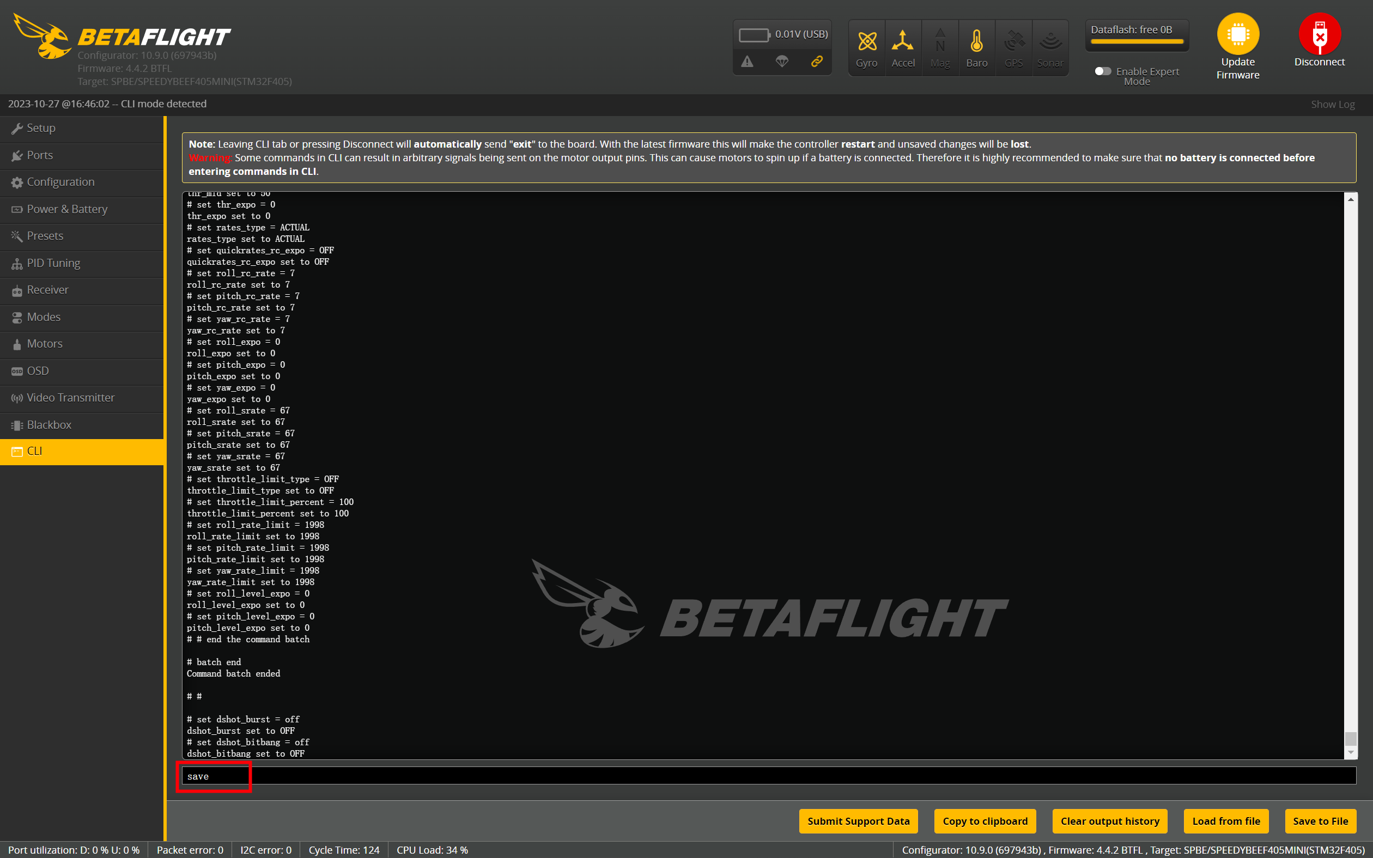Open the Motors tab
This screenshot has width=1373, height=858.
82,344
